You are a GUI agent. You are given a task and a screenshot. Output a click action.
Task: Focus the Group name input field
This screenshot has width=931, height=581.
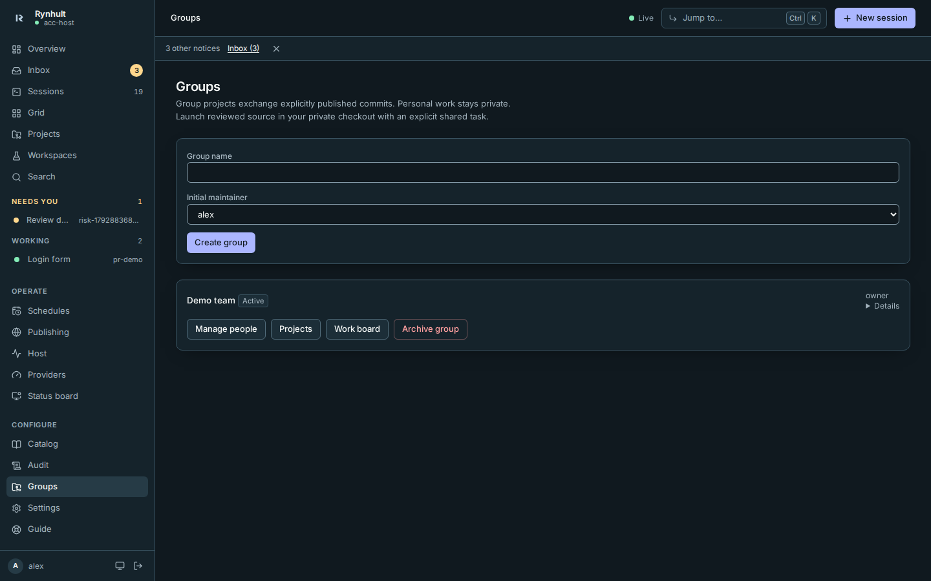(543, 172)
